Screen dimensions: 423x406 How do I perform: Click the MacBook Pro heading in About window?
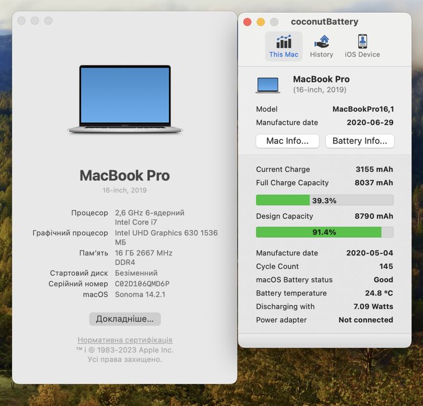(x=125, y=175)
